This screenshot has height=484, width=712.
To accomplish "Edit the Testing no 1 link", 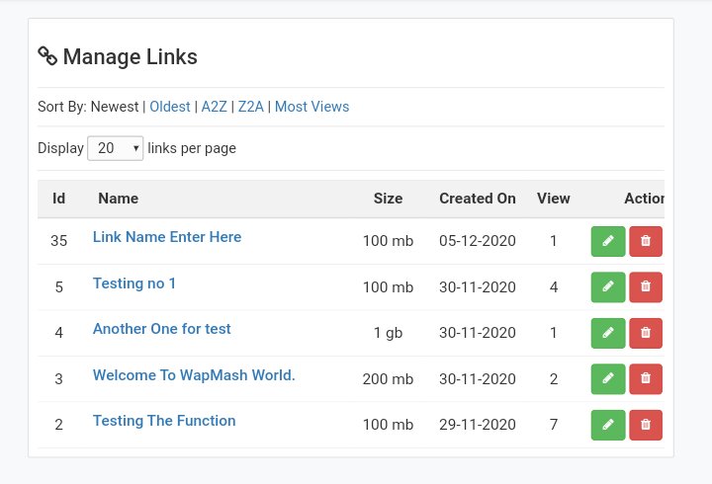I will (608, 286).
